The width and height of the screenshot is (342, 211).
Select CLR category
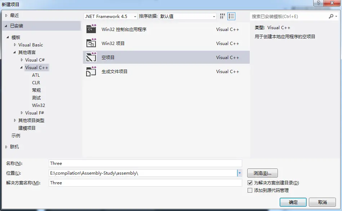pos(36,82)
